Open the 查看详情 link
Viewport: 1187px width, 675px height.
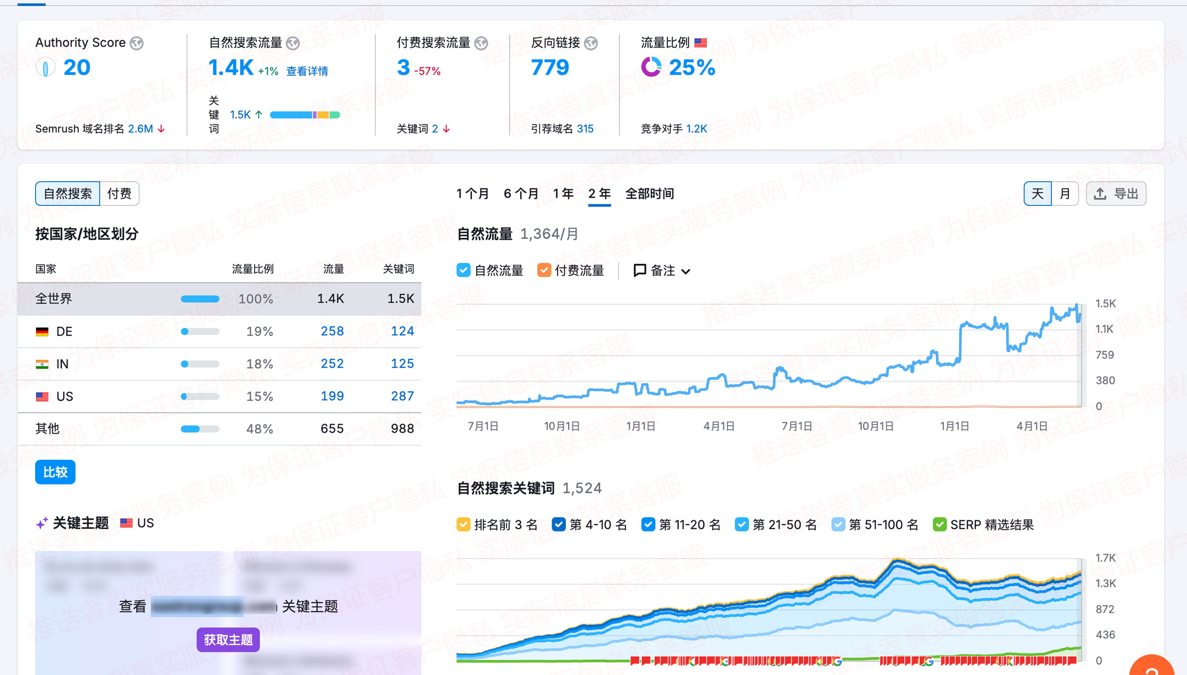coord(308,71)
